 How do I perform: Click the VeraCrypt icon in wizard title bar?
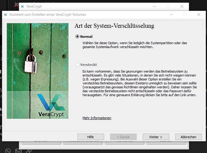(5, 15)
